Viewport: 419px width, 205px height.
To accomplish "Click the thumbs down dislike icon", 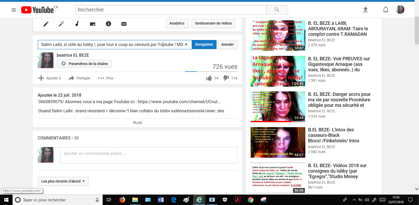I will [226, 78].
